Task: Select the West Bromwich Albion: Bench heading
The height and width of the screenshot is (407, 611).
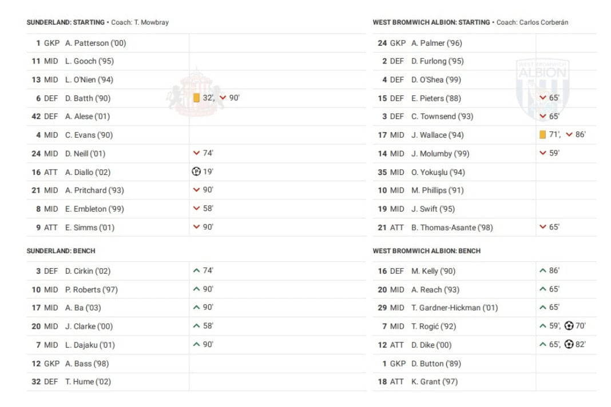Action: coord(426,251)
